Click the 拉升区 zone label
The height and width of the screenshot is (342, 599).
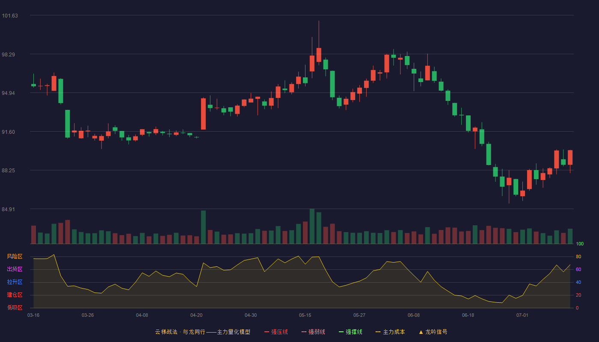(15, 282)
